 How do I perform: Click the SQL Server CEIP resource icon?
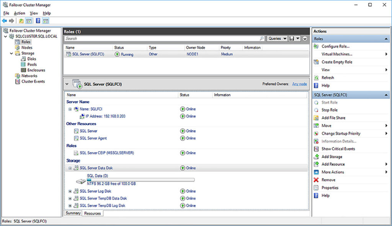pos(76,153)
